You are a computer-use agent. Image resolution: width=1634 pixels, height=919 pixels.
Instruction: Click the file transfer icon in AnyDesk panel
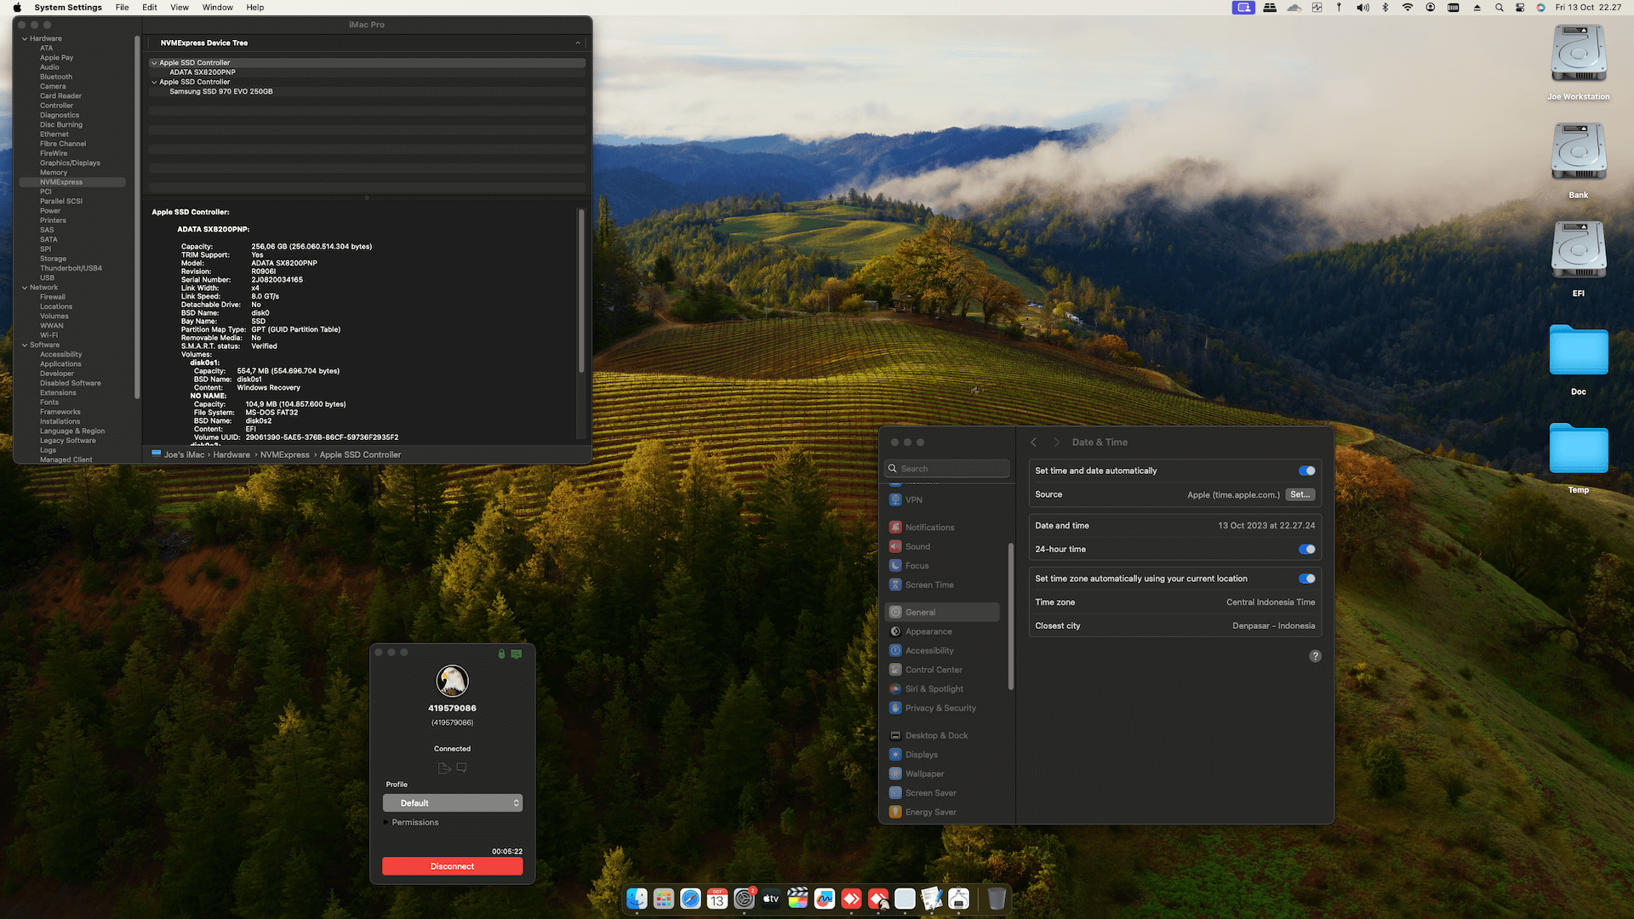pos(443,768)
